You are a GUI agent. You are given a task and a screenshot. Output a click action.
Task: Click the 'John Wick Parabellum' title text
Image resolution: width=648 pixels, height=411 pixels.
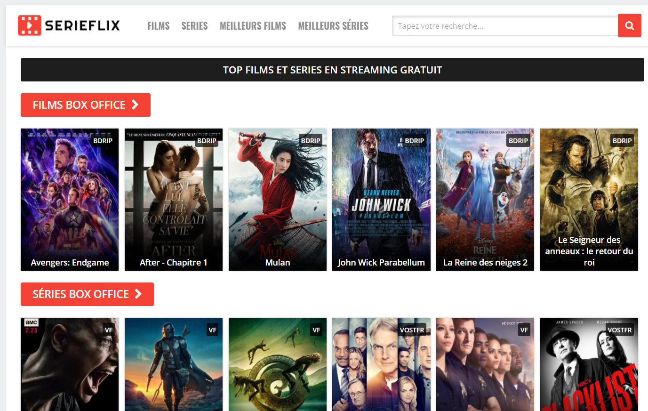(x=381, y=263)
